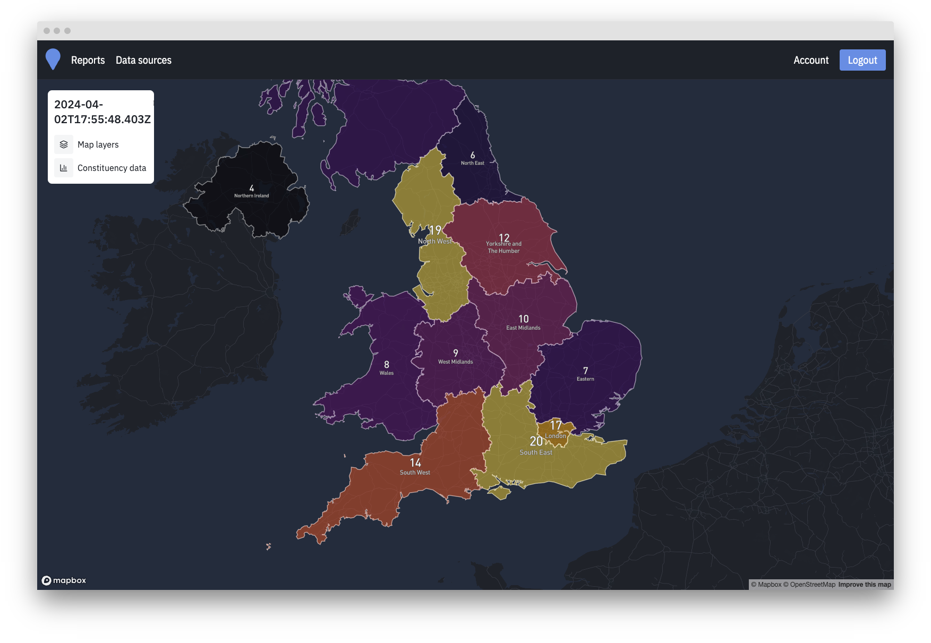The height and width of the screenshot is (643, 931).
Task: Open the OpenStreetMap attribution link
Action: pyautogui.click(x=812, y=585)
